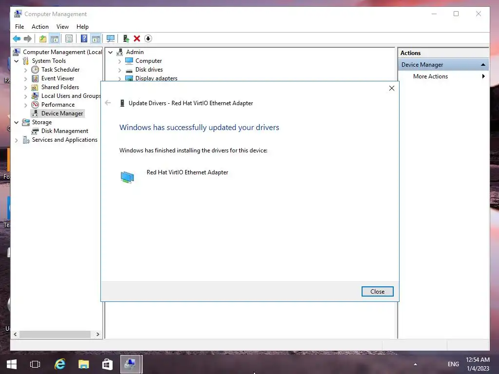Click the tree scrollbar left arrow

[15, 334]
